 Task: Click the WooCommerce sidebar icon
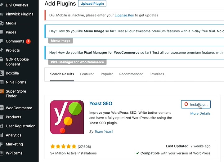click(2, 108)
